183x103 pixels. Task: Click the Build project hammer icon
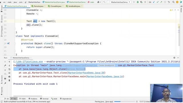pos(104,2)
